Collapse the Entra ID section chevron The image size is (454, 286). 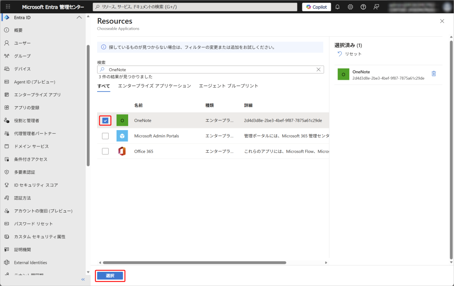coord(79,17)
